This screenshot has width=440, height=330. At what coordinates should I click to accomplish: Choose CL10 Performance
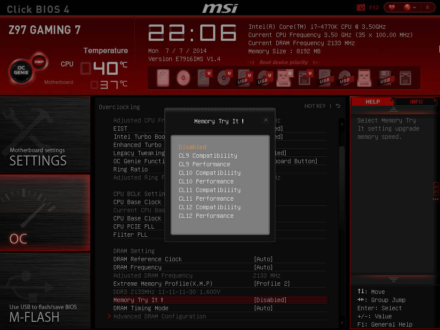(x=206, y=181)
